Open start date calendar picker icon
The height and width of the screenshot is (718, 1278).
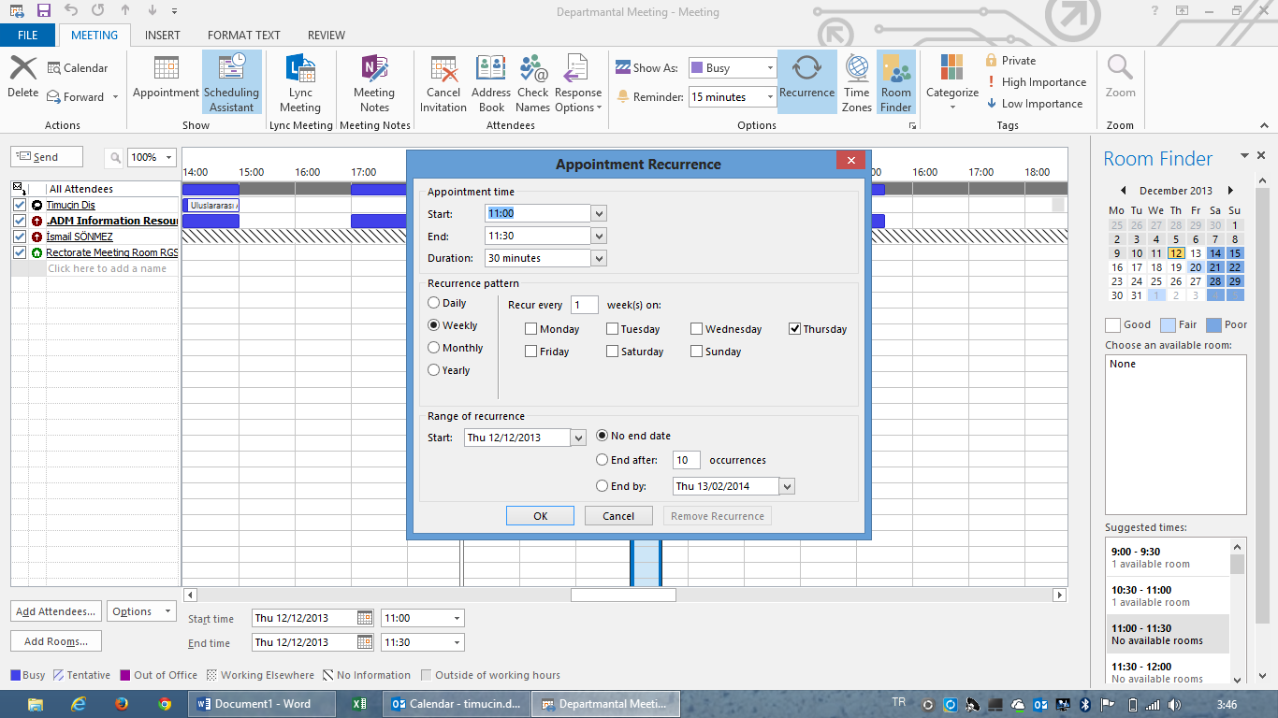click(x=365, y=618)
